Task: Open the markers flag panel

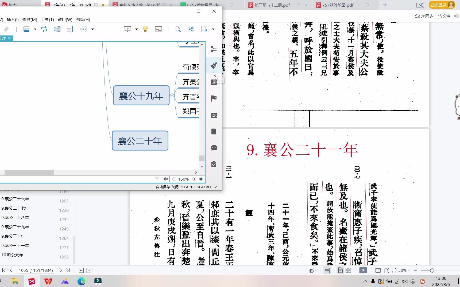Action: (214, 98)
